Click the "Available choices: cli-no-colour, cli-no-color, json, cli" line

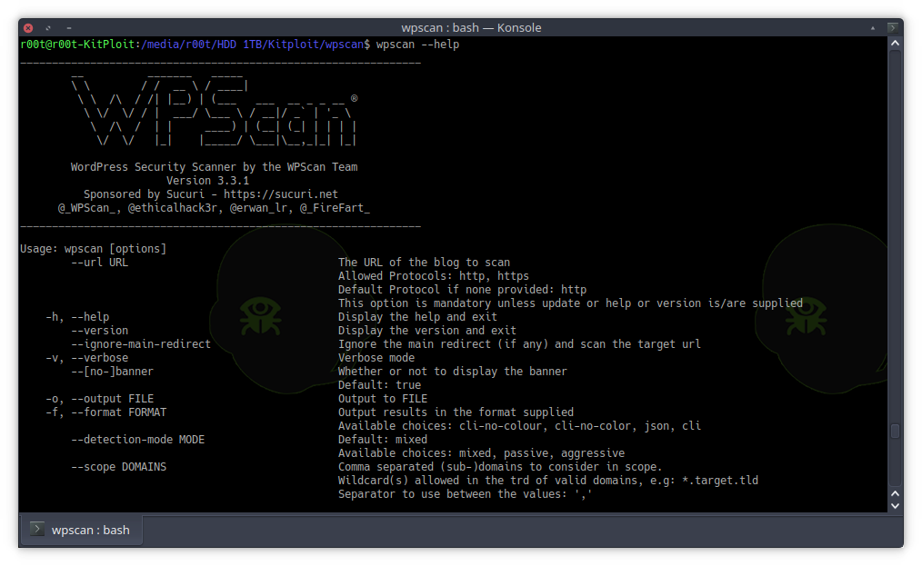click(x=519, y=425)
